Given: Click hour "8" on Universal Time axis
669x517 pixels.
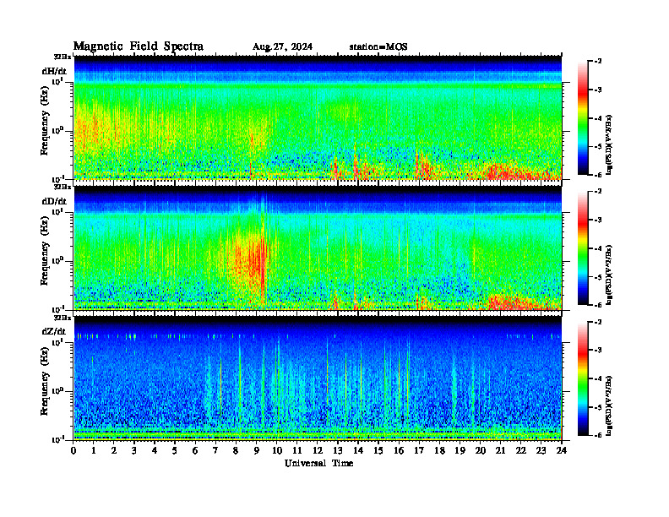Looking at the screenshot, I should coord(237,450).
